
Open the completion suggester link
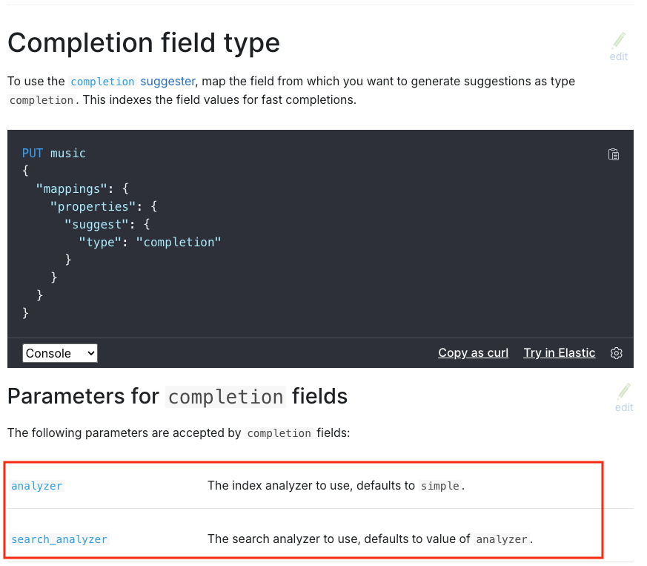pos(132,81)
